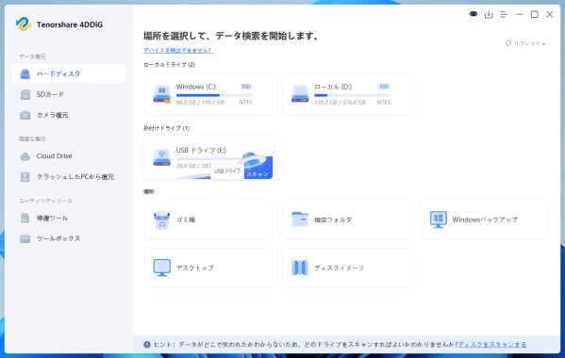565x358 pixels.
Task: Select the Windows (C:) drive card
Action: click(208, 94)
